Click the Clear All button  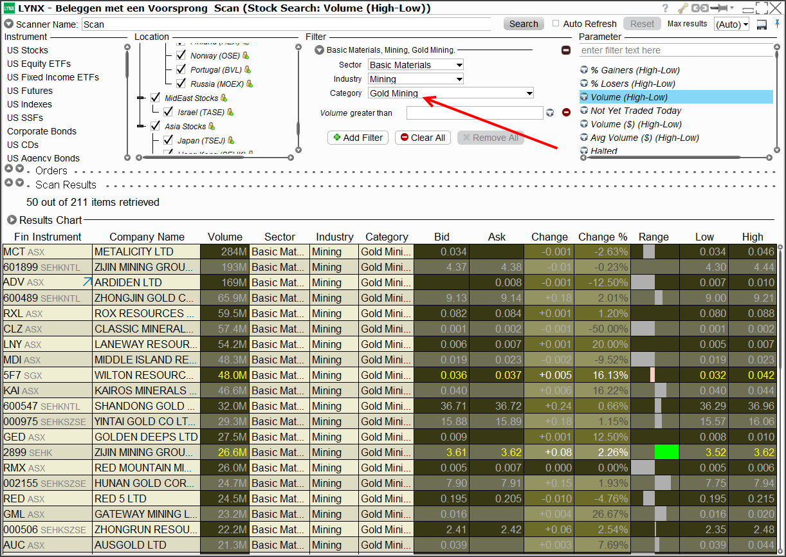point(423,138)
